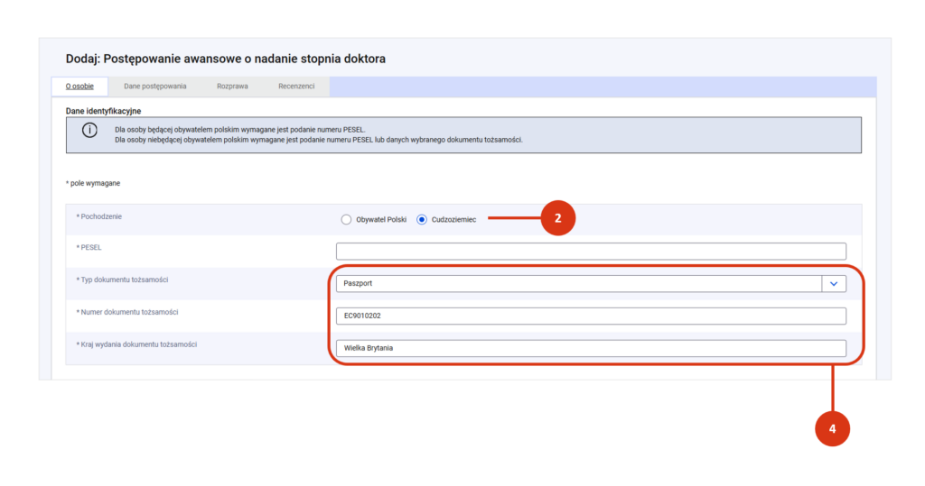The height and width of the screenshot is (486, 925).
Task: Select the Cudzoziemiec radio button
Action: (422, 219)
